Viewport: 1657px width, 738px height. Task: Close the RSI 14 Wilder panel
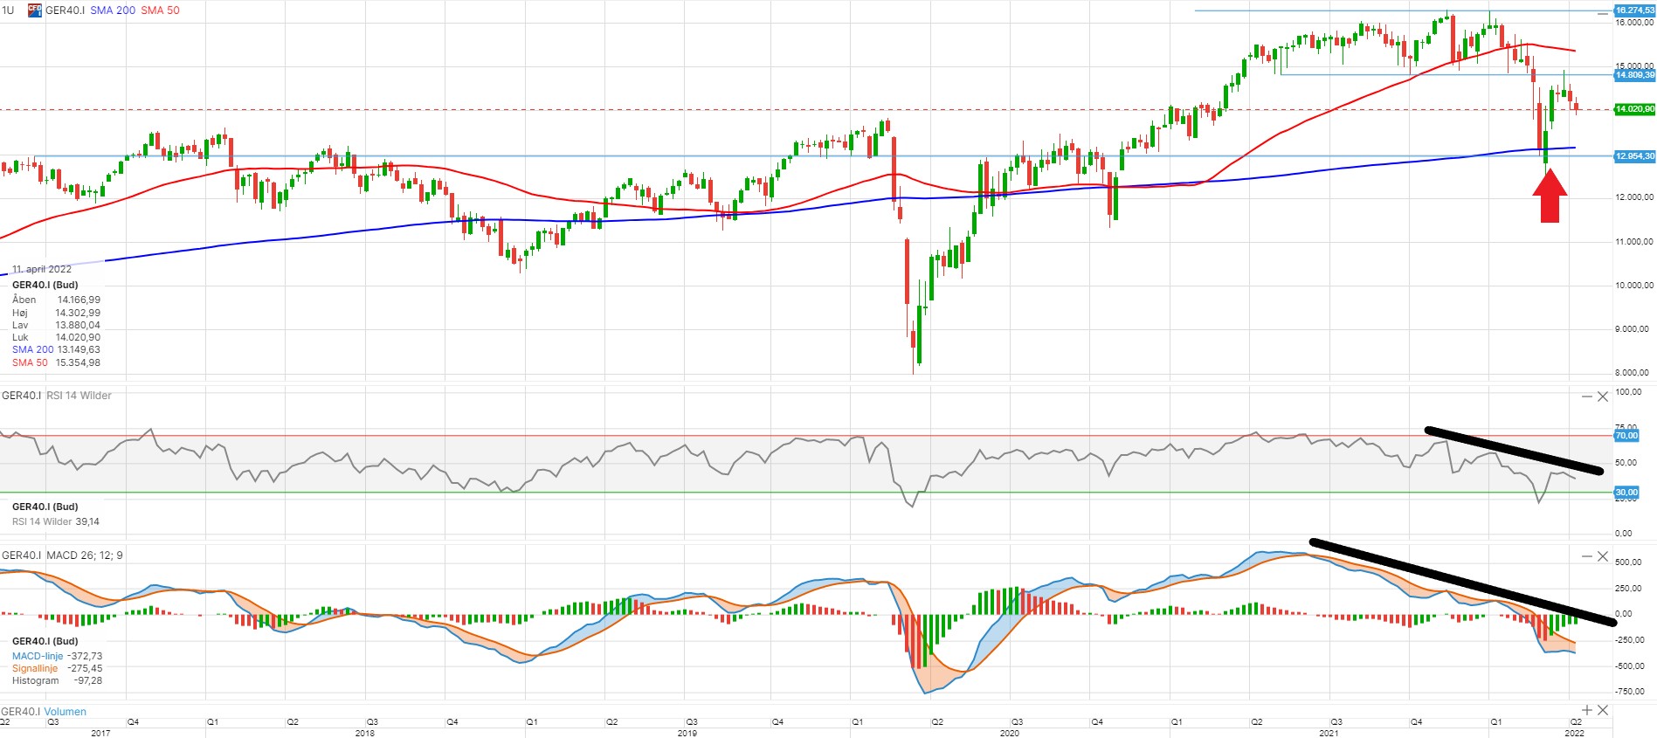tap(1603, 397)
